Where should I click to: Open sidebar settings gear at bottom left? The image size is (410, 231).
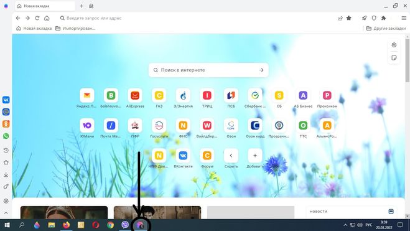(6, 201)
